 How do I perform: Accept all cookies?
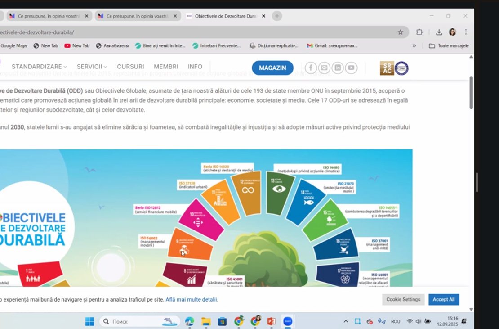443,299
